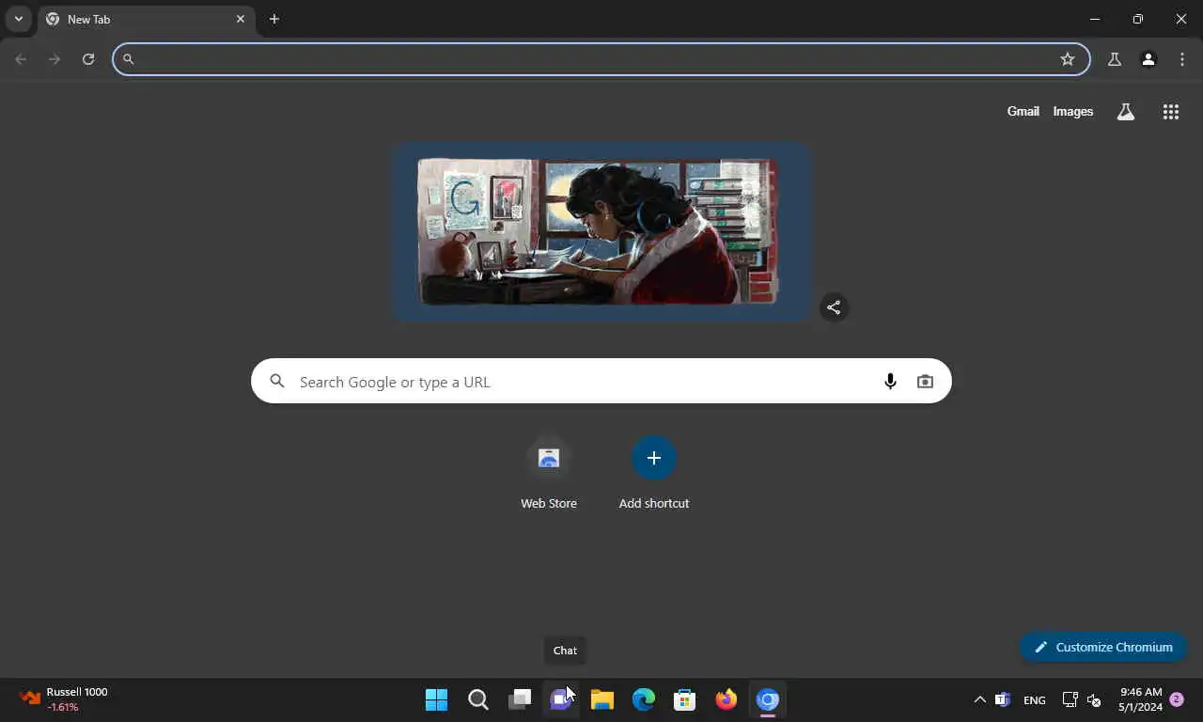Viewport: 1203px width, 722px height.
Task: Open Customize Chromium button
Action: point(1103,647)
